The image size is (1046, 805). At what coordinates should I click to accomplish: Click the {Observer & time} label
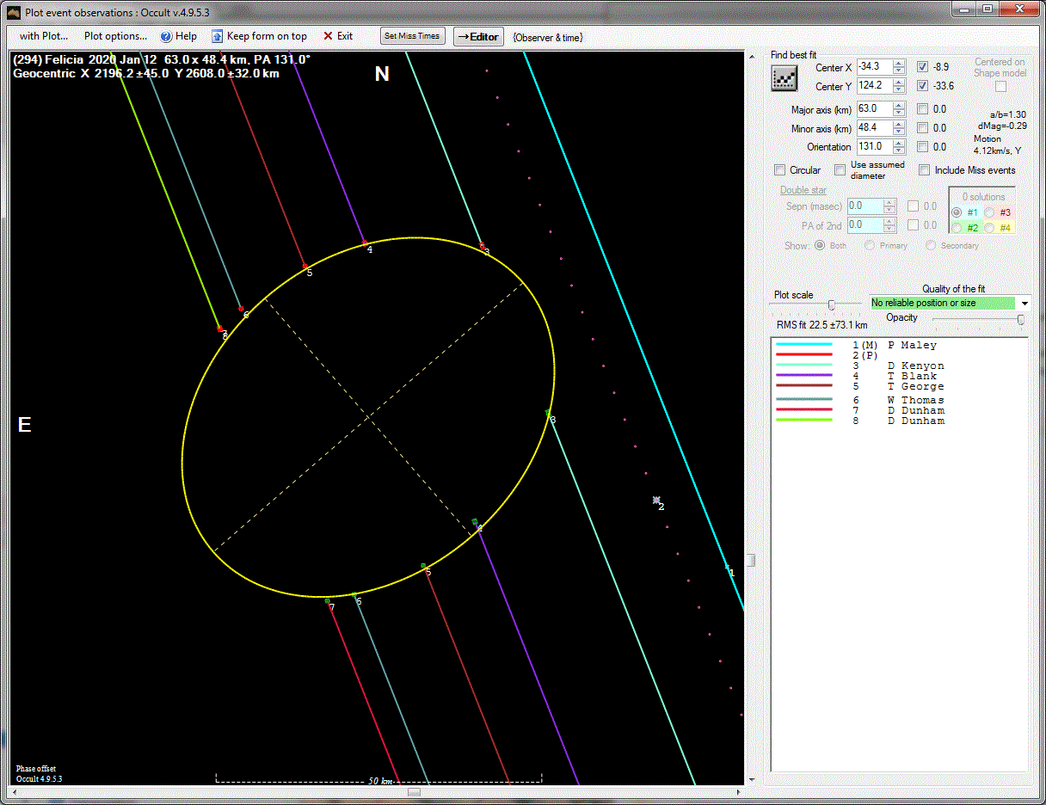click(x=548, y=37)
